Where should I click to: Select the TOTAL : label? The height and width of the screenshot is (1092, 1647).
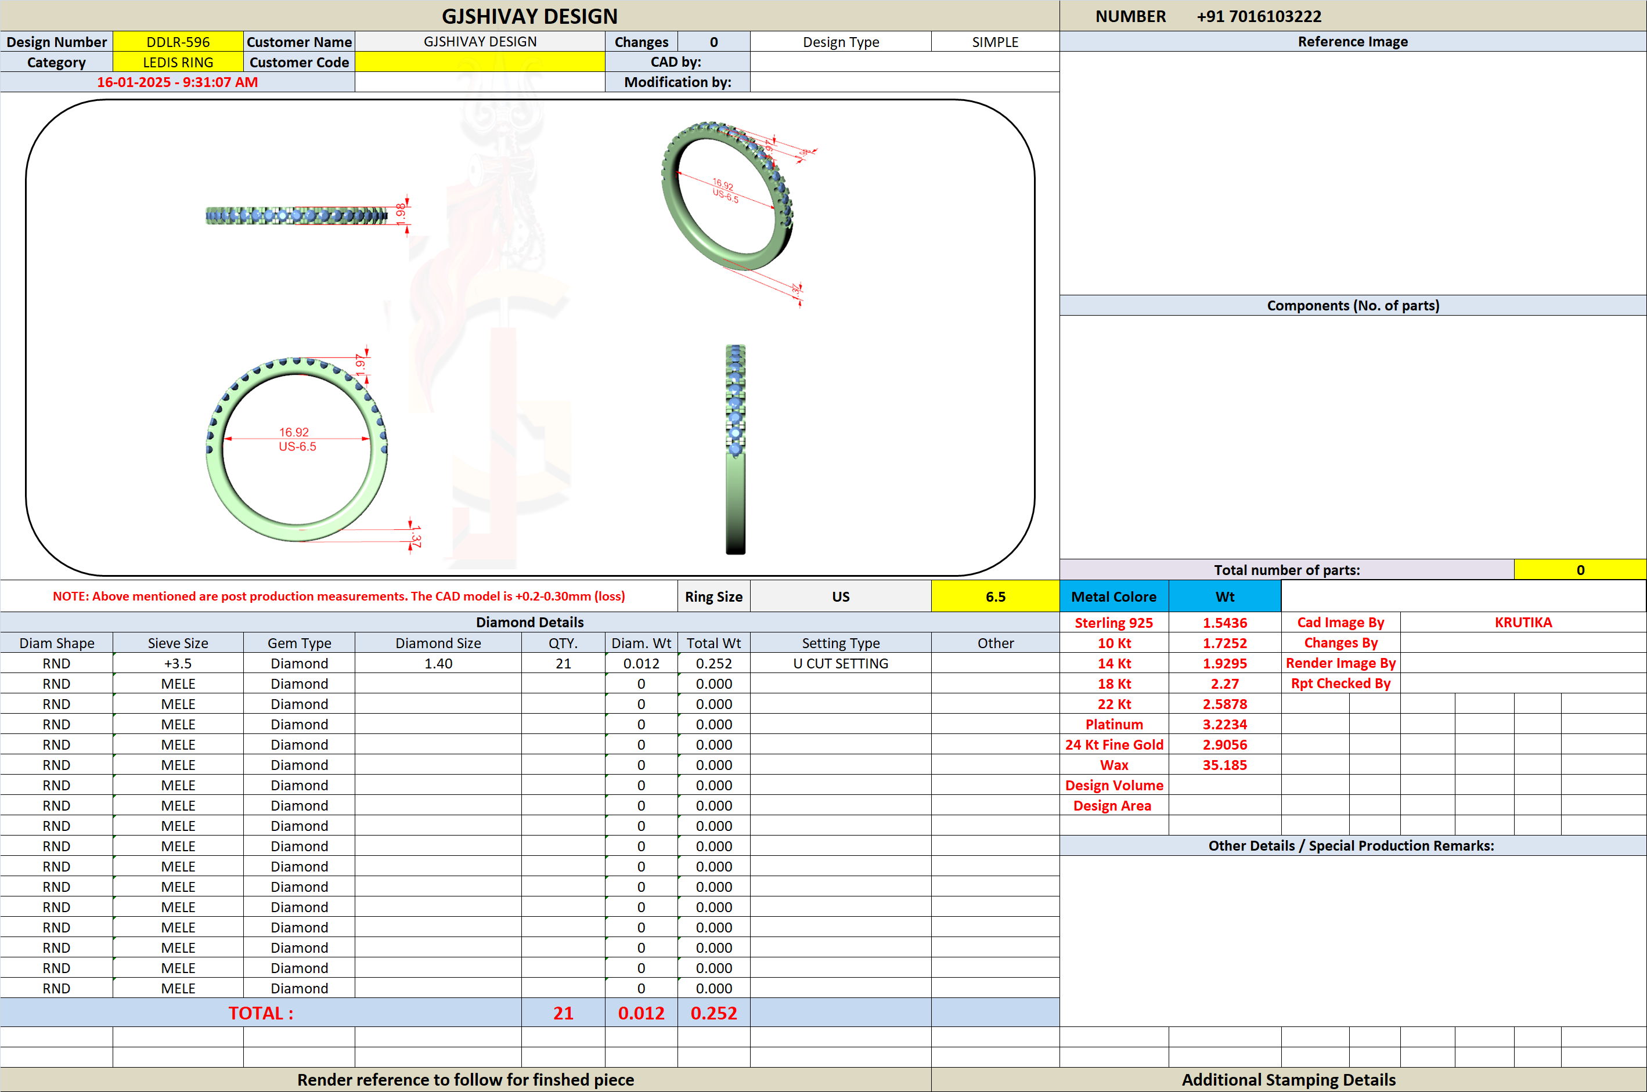pyautogui.click(x=261, y=1013)
